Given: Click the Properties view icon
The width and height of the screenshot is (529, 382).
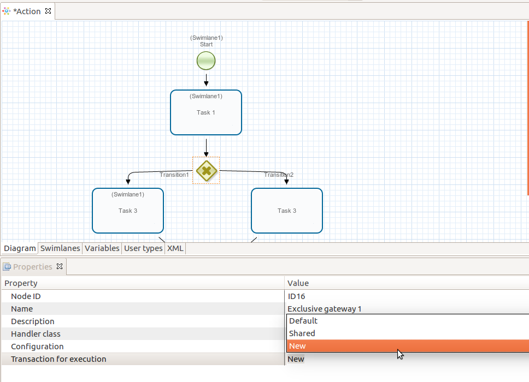Looking at the screenshot, I should [x=7, y=266].
